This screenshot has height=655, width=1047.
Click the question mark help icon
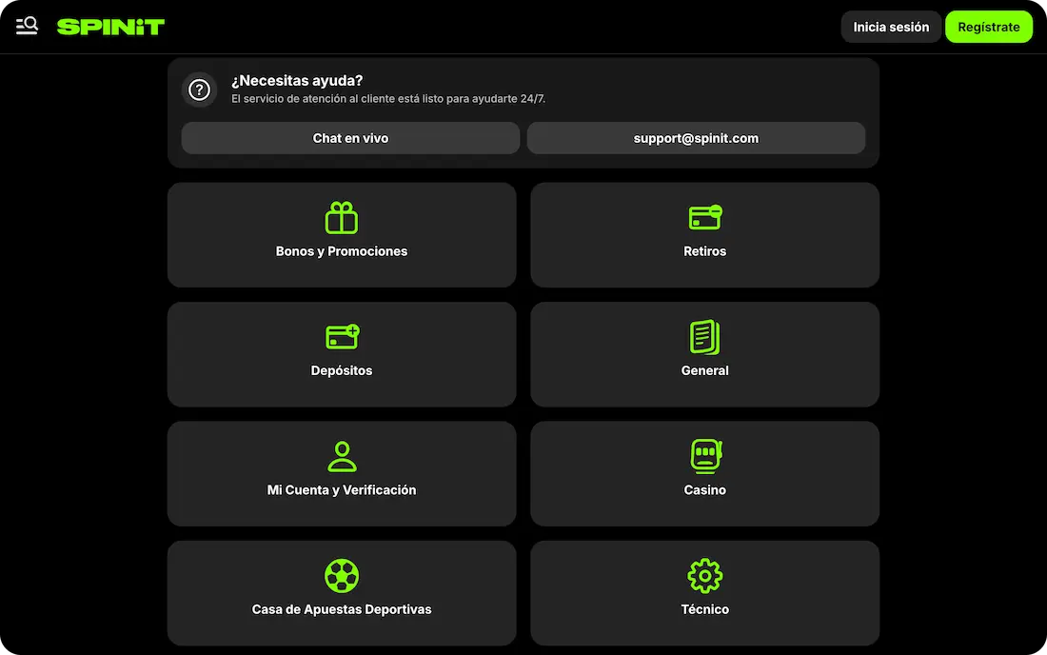coord(199,89)
